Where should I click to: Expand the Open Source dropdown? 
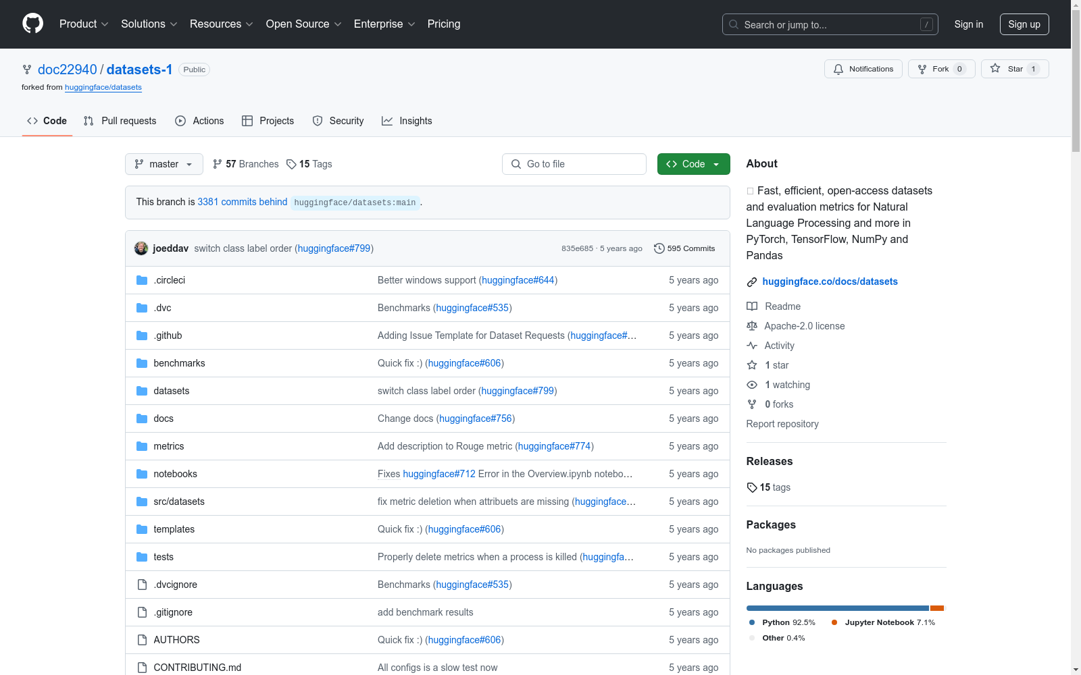pyautogui.click(x=304, y=24)
